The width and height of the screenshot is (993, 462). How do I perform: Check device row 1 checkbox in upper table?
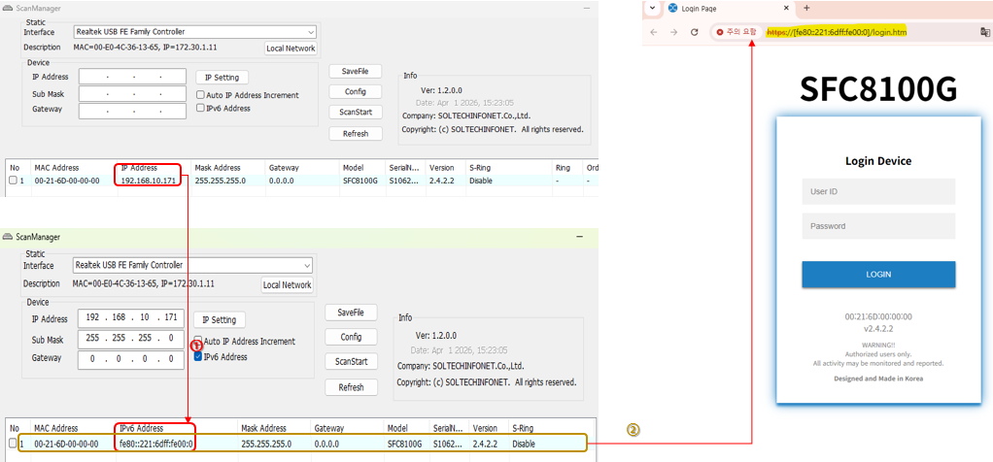pos(14,181)
